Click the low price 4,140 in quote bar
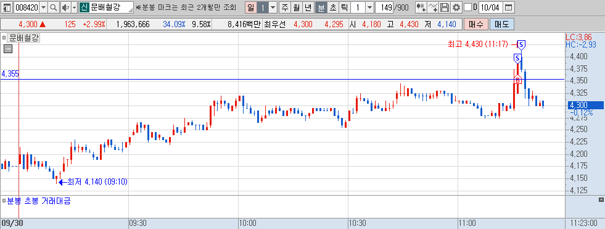The height and width of the screenshot is (229, 605). 447,24
